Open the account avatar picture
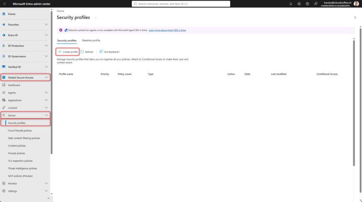362x202 pixels. (x=356, y=4)
